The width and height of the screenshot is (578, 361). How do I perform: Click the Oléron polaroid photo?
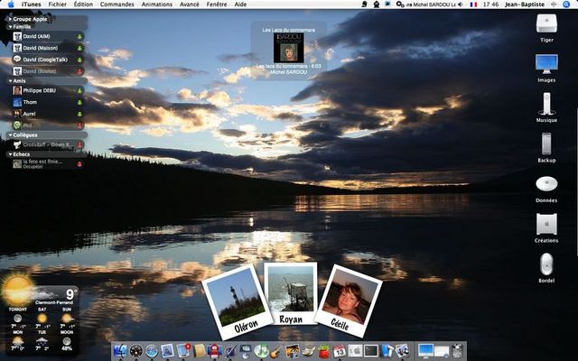pyautogui.click(x=238, y=302)
